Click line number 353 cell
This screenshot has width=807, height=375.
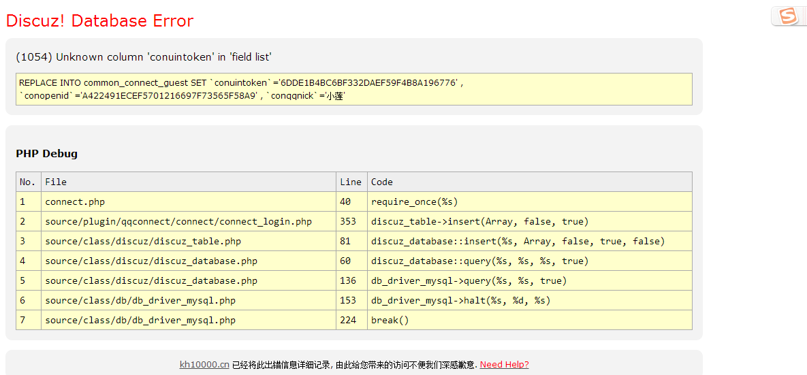coord(348,222)
